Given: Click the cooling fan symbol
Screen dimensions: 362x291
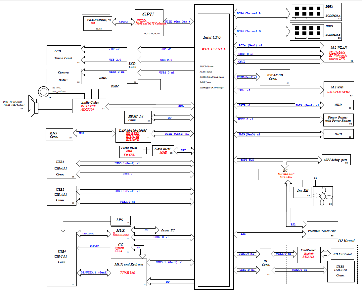Looking at the screenshot, I should [x=323, y=196].
